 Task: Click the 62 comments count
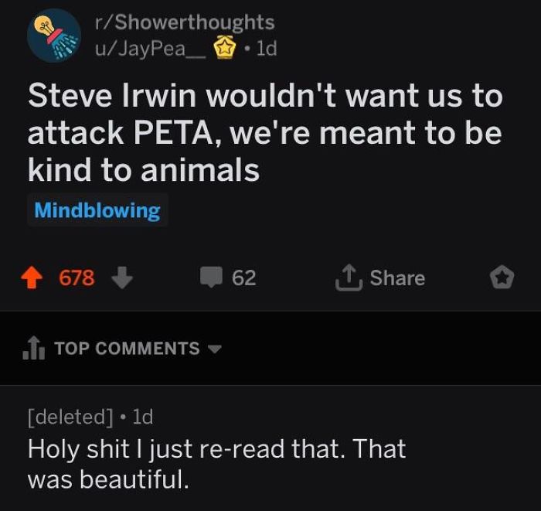(x=243, y=278)
